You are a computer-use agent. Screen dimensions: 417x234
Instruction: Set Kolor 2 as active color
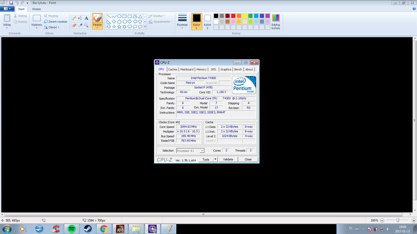click(208, 22)
